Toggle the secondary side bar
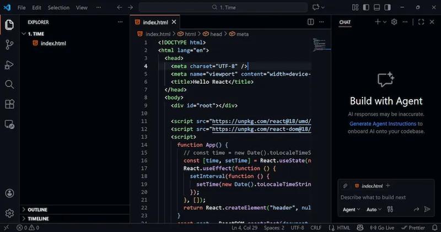 (388, 7)
